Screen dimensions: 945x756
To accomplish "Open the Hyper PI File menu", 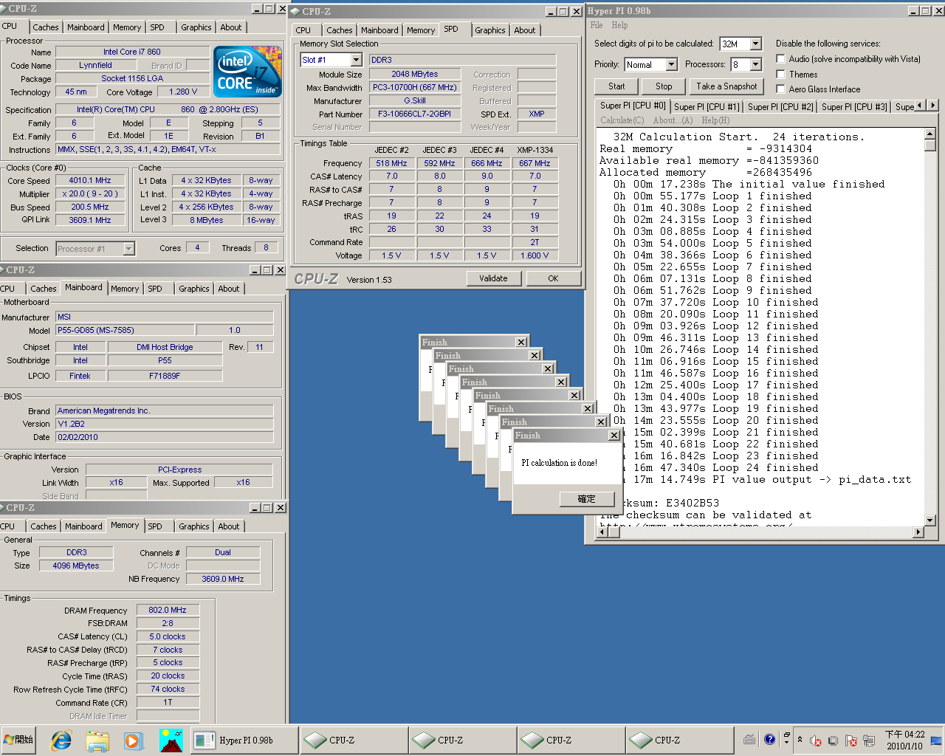I will (597, 25).
